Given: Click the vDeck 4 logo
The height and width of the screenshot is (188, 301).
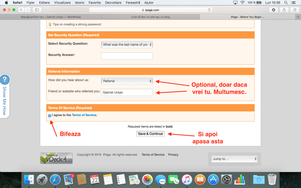Looking at the screenshot, I should pos(56,158).
